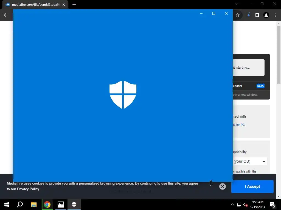Open a new Chrome tab
This screenshot has height=210, width=281.
pos(74,5)
